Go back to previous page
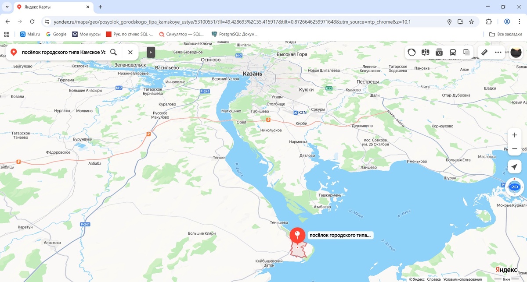527x282 pixels. 7,21
